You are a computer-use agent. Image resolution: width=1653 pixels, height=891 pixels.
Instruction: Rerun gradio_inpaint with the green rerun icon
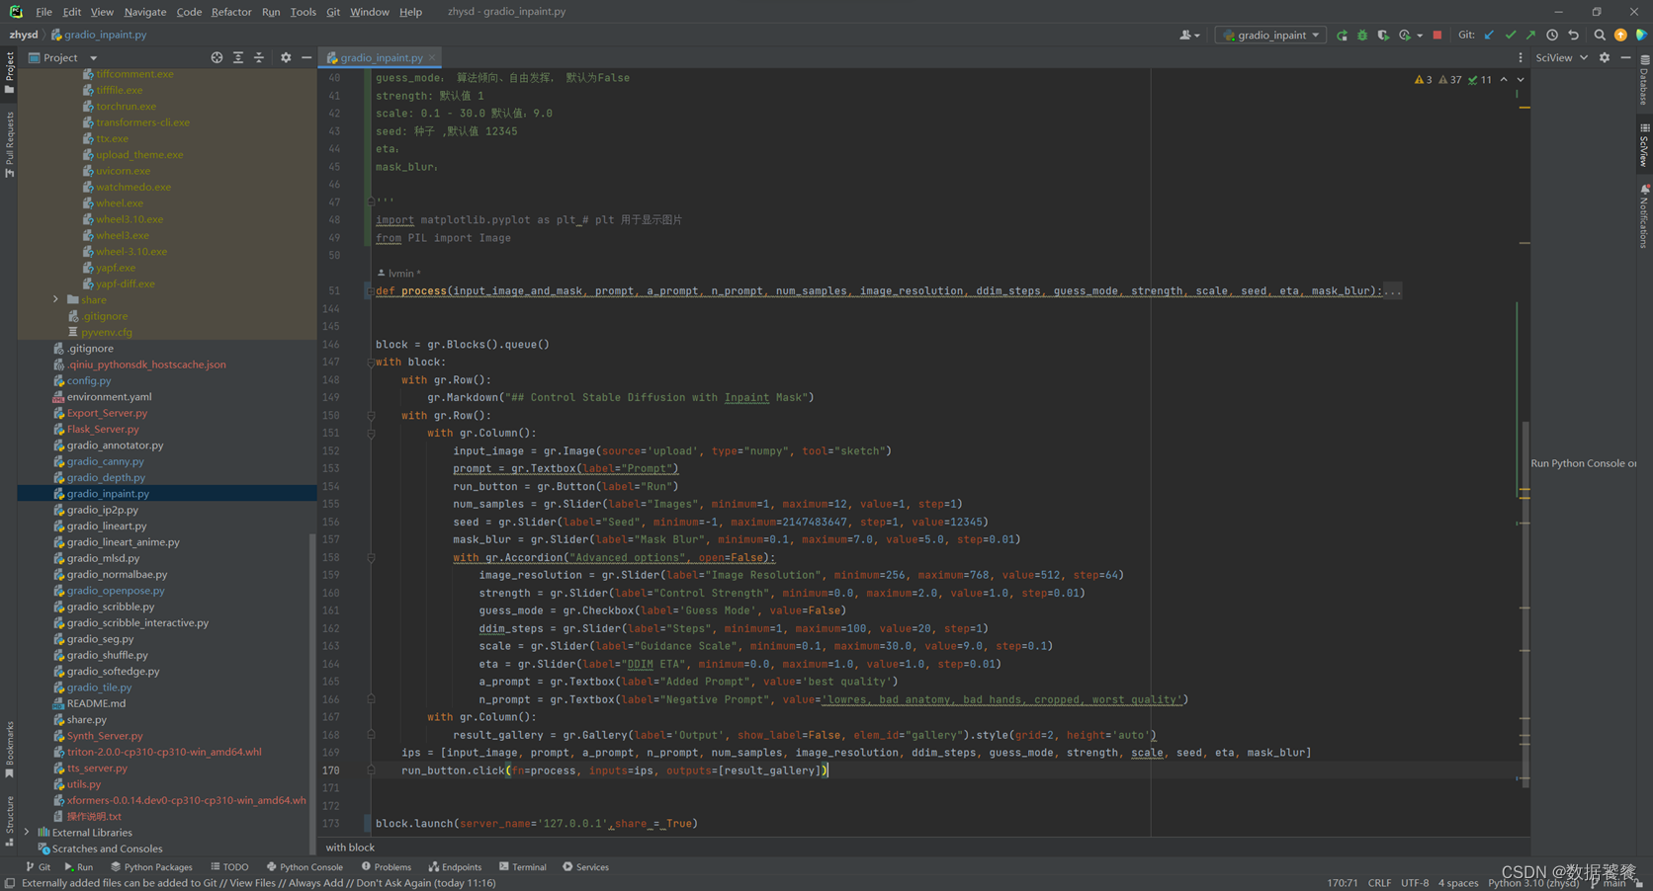[1342, 36]
